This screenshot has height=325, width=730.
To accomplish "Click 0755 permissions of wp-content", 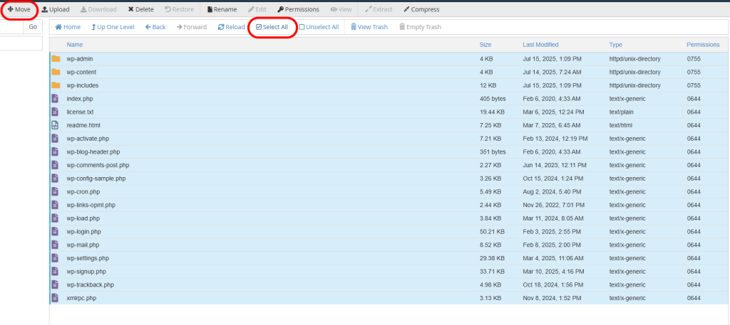I will point(693,72).
